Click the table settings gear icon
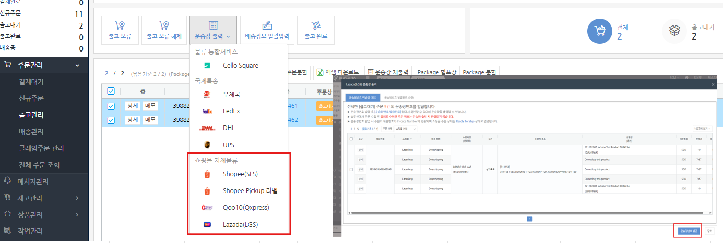723x243 pixels. (143, 91)
